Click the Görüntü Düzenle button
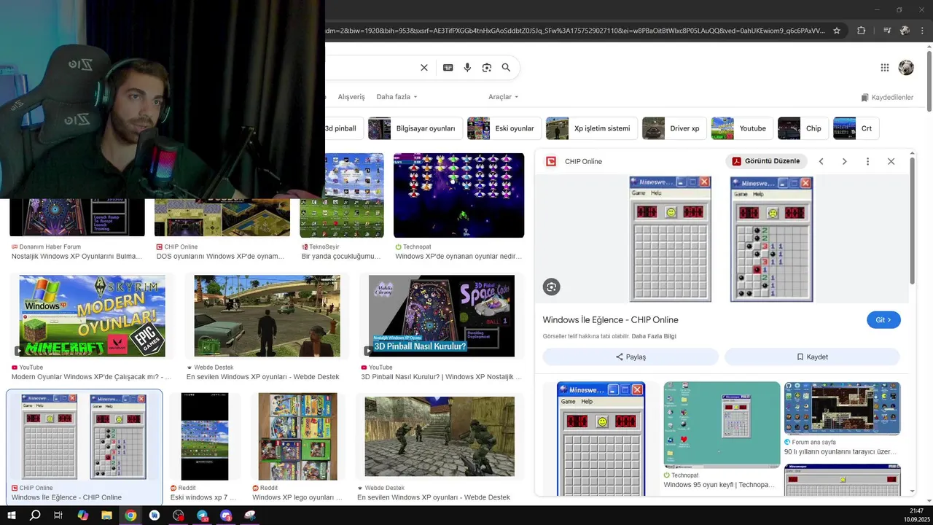Image resolution: width=933 pixels, height=525 pixels. [x=766, y=161]
